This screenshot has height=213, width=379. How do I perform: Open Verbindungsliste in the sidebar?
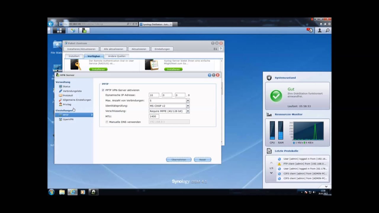point(72,91)
